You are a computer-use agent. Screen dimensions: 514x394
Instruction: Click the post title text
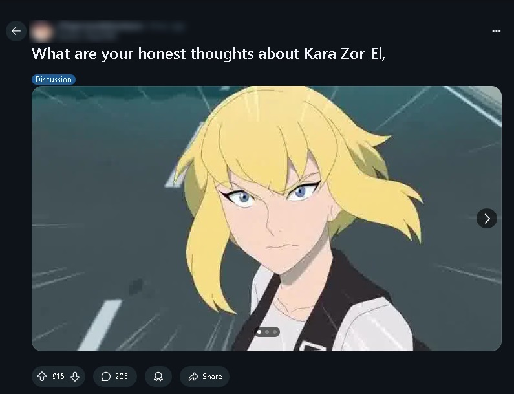(x=208, y=54)
